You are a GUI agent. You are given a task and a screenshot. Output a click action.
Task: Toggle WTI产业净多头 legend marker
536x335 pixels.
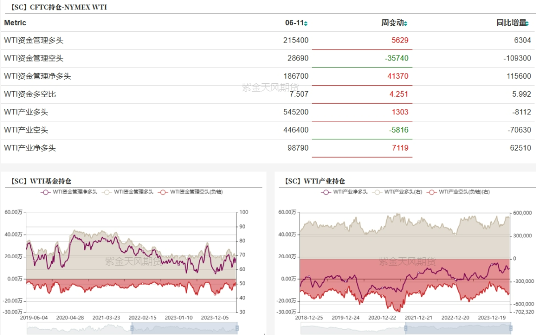click(x=326, y=192)
